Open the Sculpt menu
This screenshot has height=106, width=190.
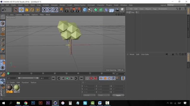[x=69, y=5]
